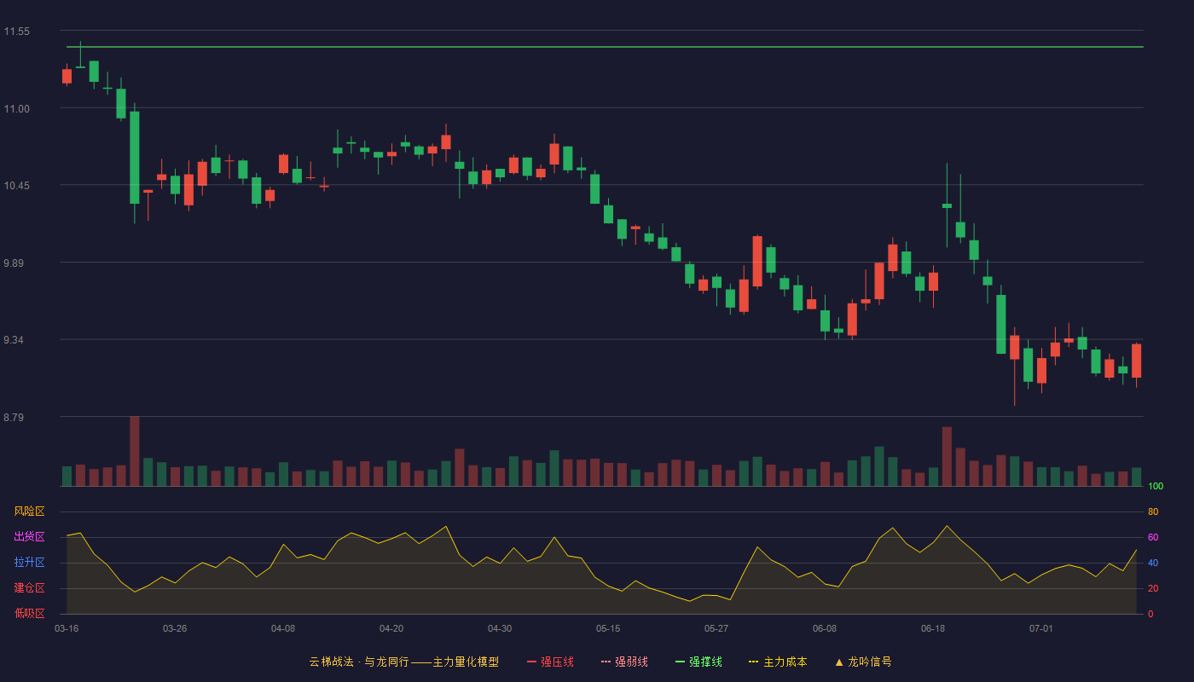Click the tallest red volume bar in late March
This screenshot has width=1194, height=682.
pos(134,451)
